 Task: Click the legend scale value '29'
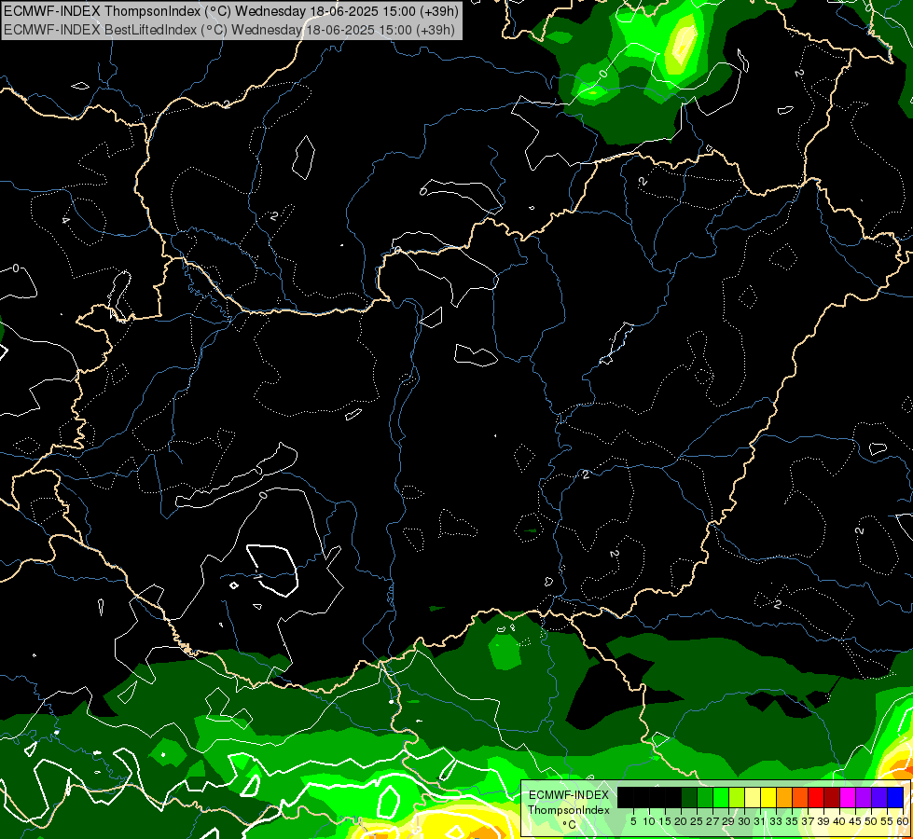[728, 821]
